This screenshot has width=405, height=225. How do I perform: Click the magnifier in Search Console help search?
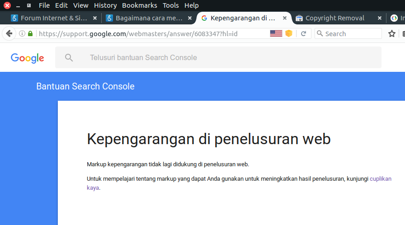pyautogui.click(x=69, y=57)
